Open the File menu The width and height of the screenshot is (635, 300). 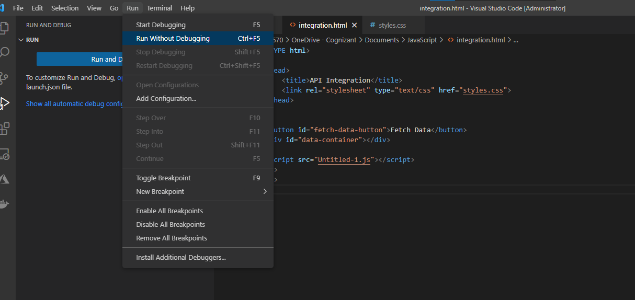[x=18, y=8]
